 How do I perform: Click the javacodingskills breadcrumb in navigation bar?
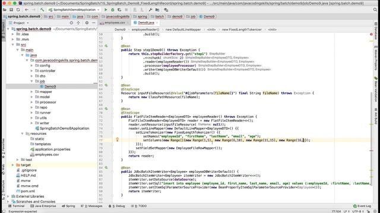point(116,17)
